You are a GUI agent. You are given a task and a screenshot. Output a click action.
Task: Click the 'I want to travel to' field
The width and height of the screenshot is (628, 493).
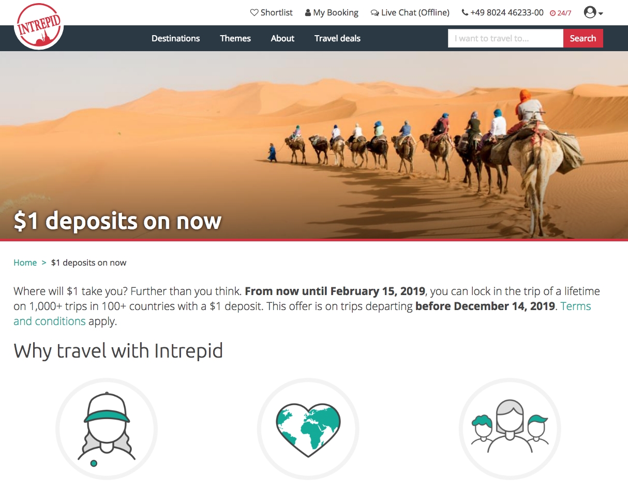pos(505,38)
